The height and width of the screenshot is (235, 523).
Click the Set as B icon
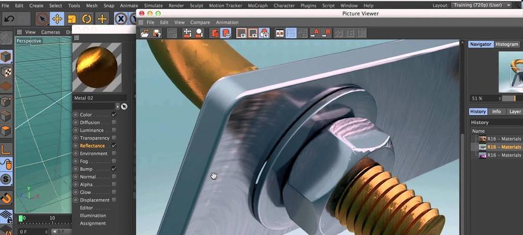[x=326, y=33]
